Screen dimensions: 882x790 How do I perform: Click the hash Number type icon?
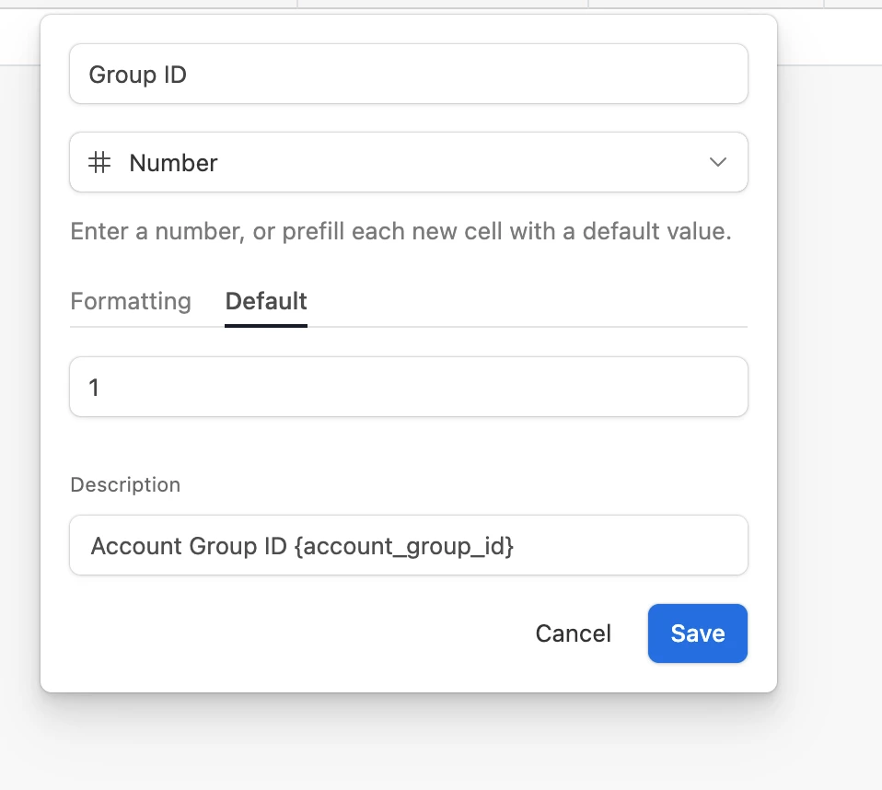pyautogui.click(x=99, y=163)
